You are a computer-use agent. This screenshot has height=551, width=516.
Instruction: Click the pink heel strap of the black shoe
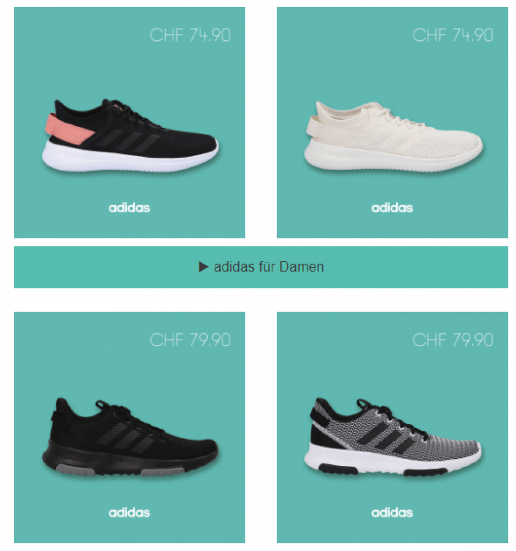67,129
